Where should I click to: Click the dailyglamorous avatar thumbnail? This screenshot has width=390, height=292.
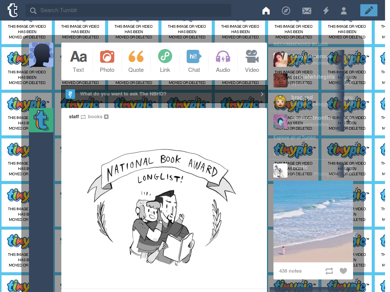280,60
